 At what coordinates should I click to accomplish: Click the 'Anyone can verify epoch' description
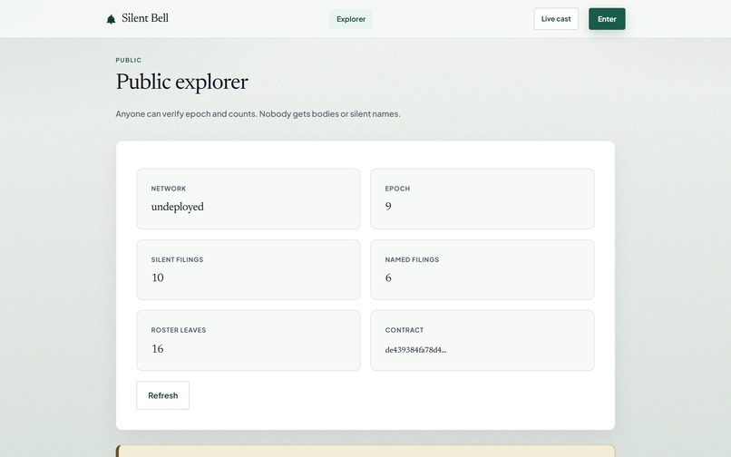coord(258,113)
